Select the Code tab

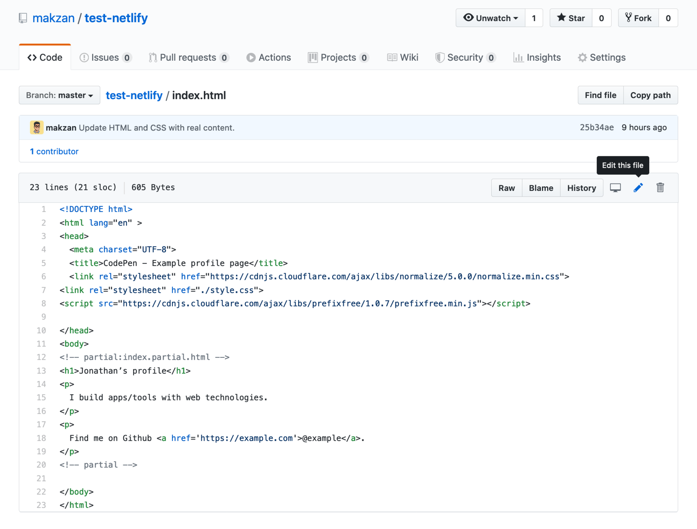[45, 58]
